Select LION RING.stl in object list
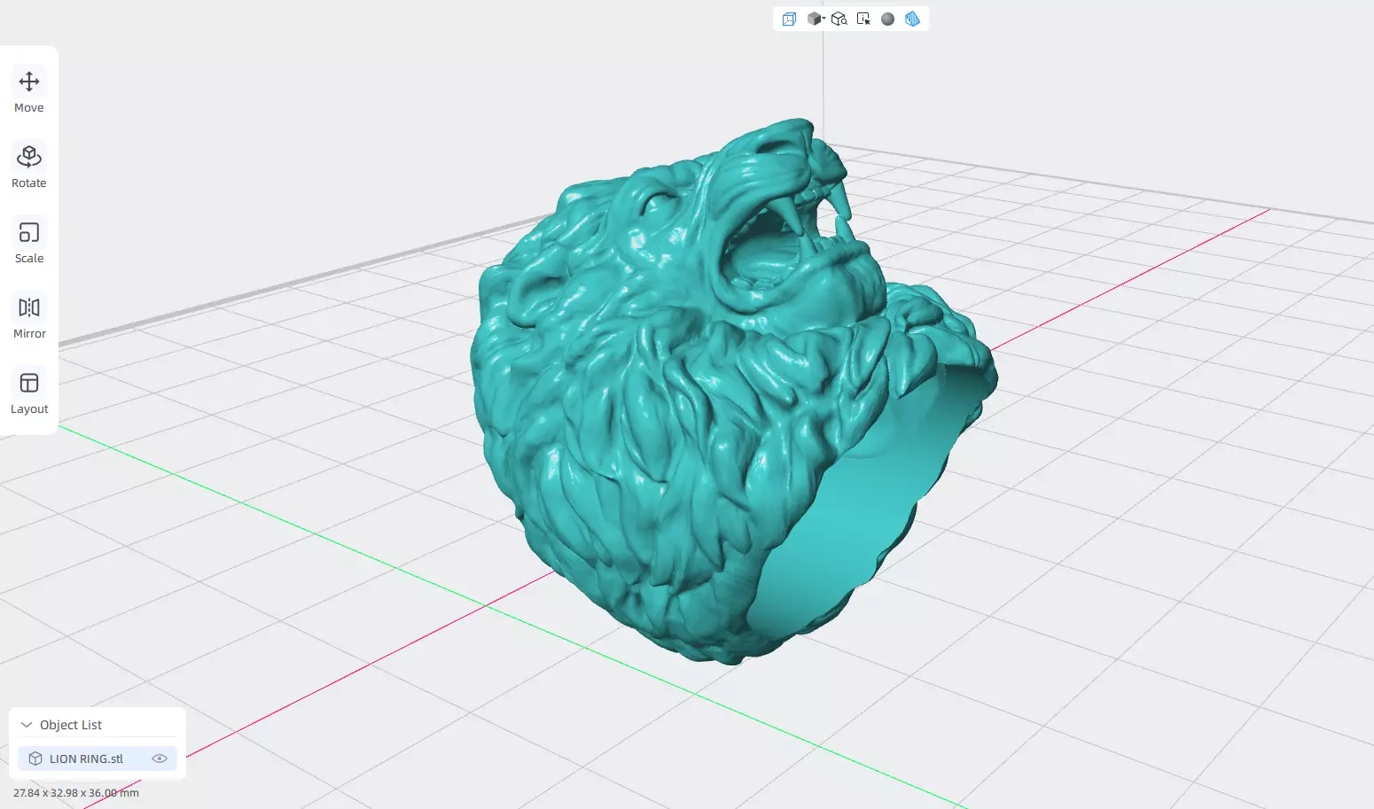1374x809 pixels. point(98,758)
